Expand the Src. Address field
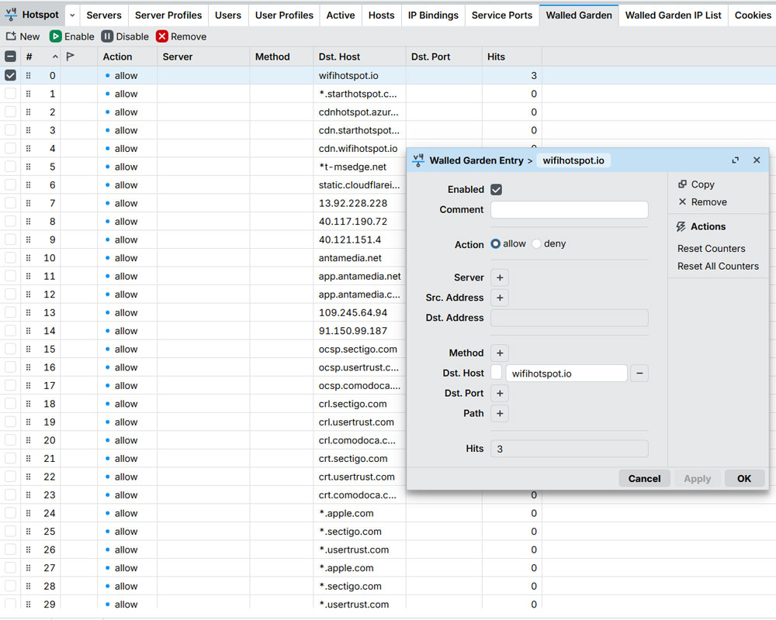The height and width of the screenshot is (620, 776). (x=500, y=298)
